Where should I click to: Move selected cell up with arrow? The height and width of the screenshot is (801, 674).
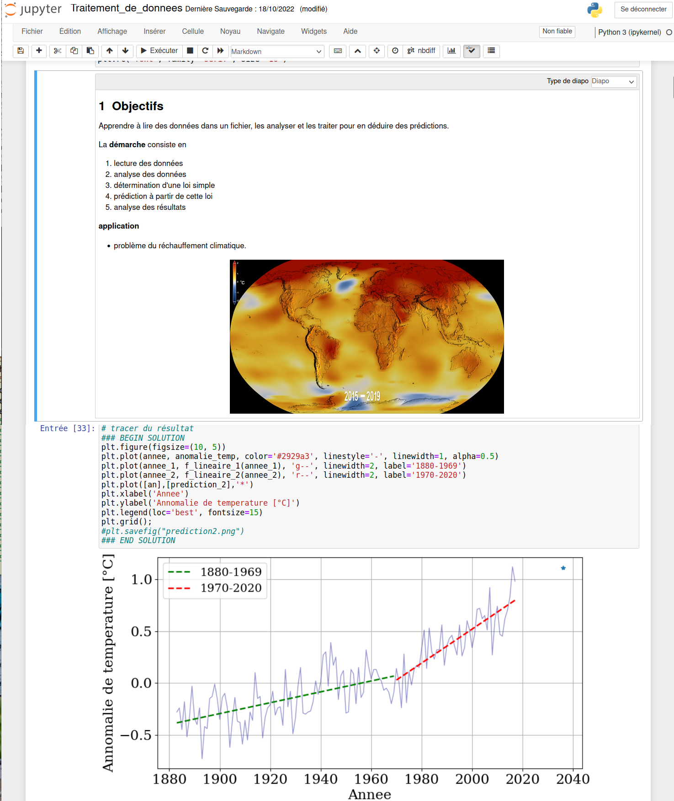pos(109,51)
